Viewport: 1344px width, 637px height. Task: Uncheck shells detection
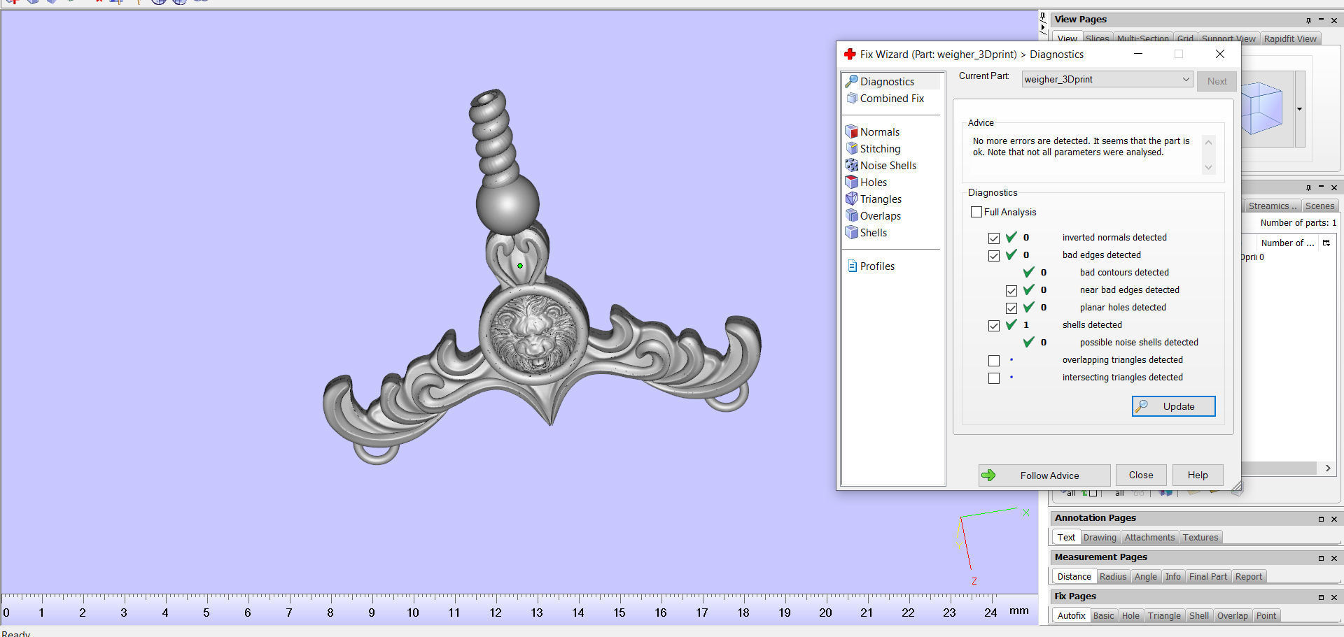click(x=994, y=325)
